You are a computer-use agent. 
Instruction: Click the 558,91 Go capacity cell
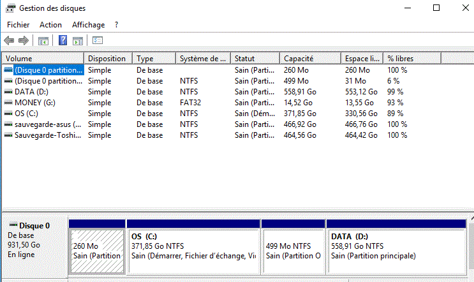pyautogui.click(x=300, y=92)
